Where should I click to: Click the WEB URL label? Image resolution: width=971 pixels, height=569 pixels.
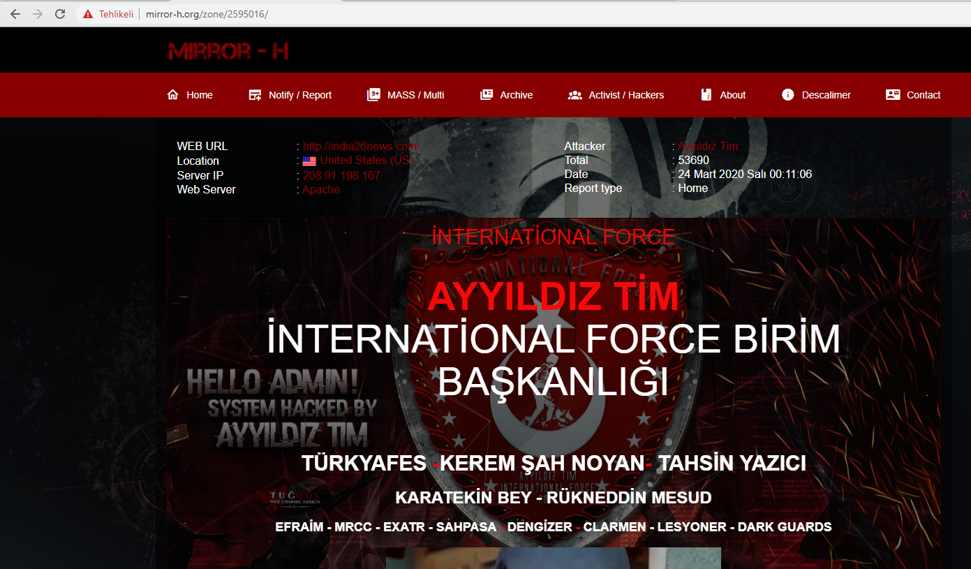coord(202,147)
